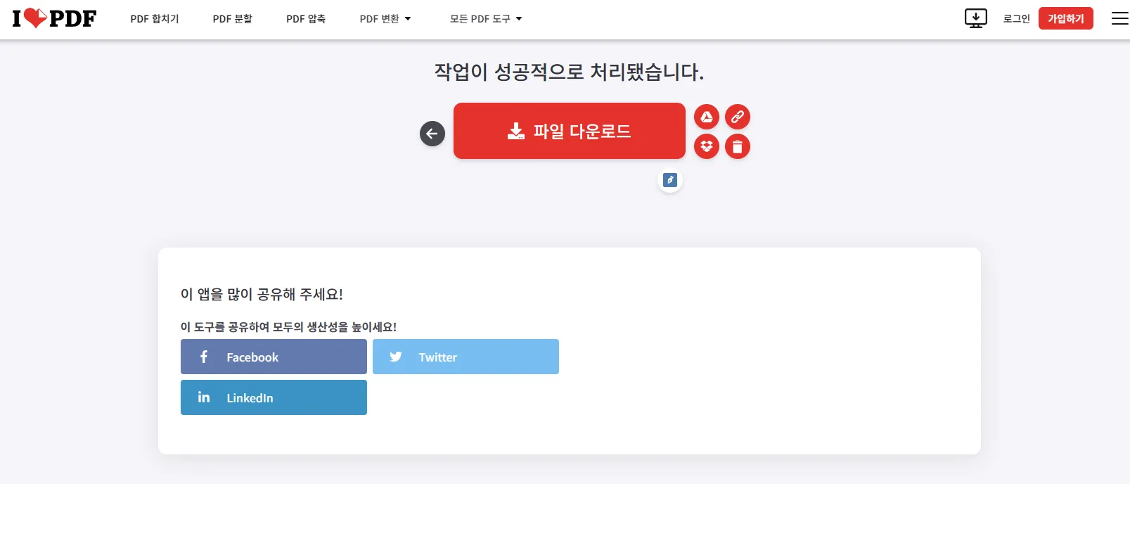The height and width of the screenshot is (543, 1130).
Task: Go to iLovePDF home logo
Action: (54, 18)
